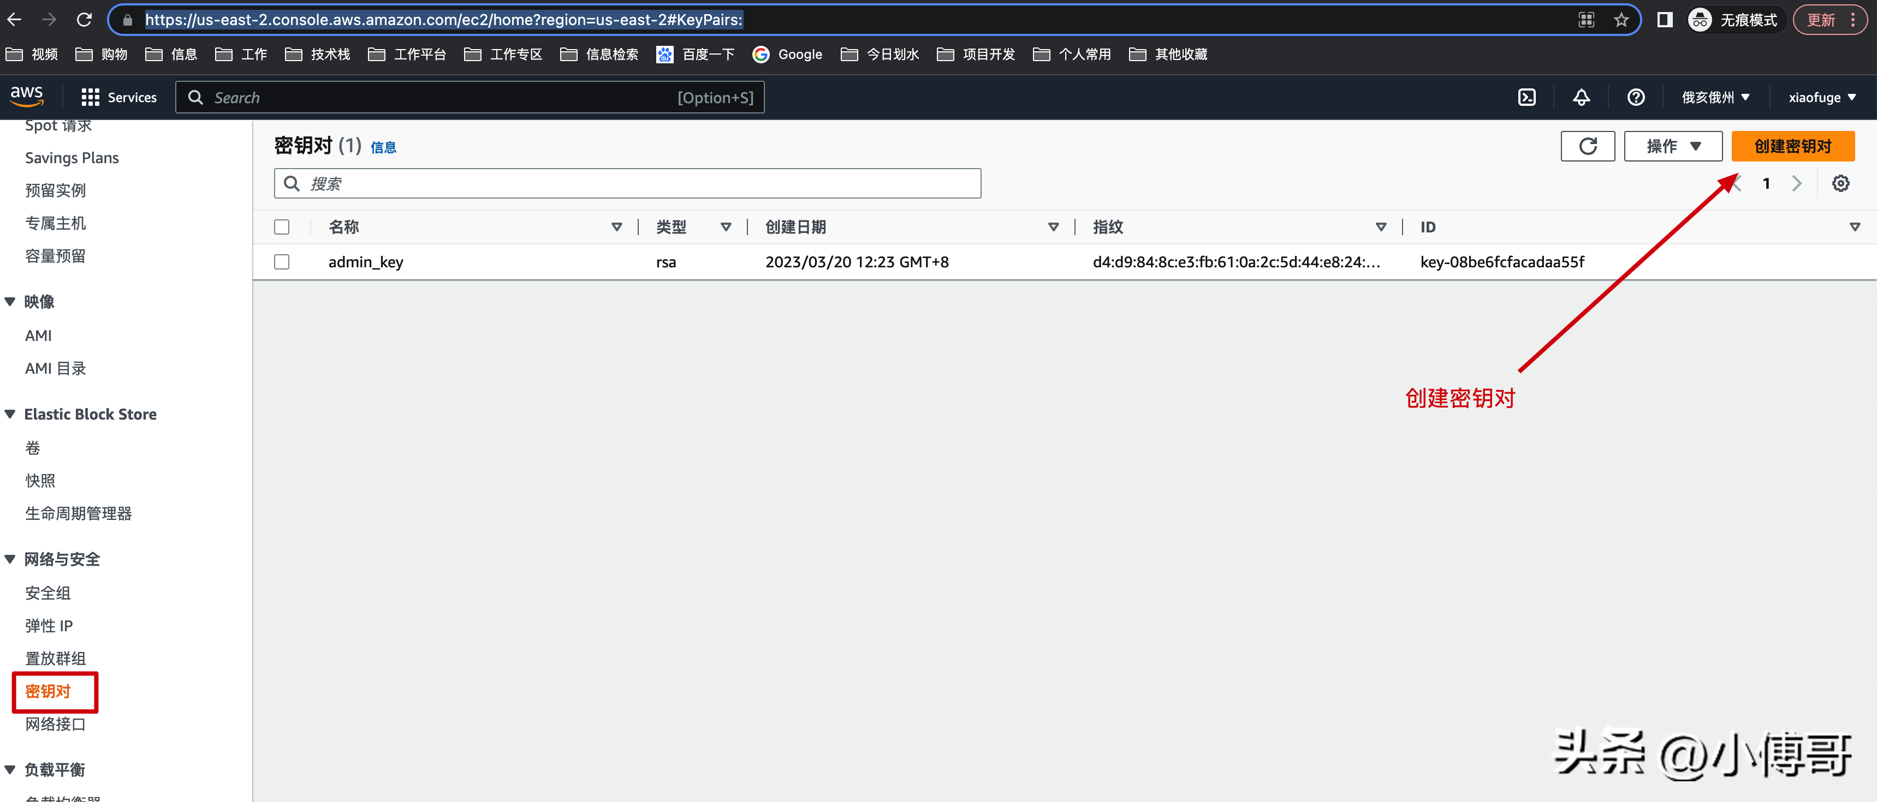Click the help question mark icon
The width and height of the screenshot is (1877, 802).
point(1636,98)
